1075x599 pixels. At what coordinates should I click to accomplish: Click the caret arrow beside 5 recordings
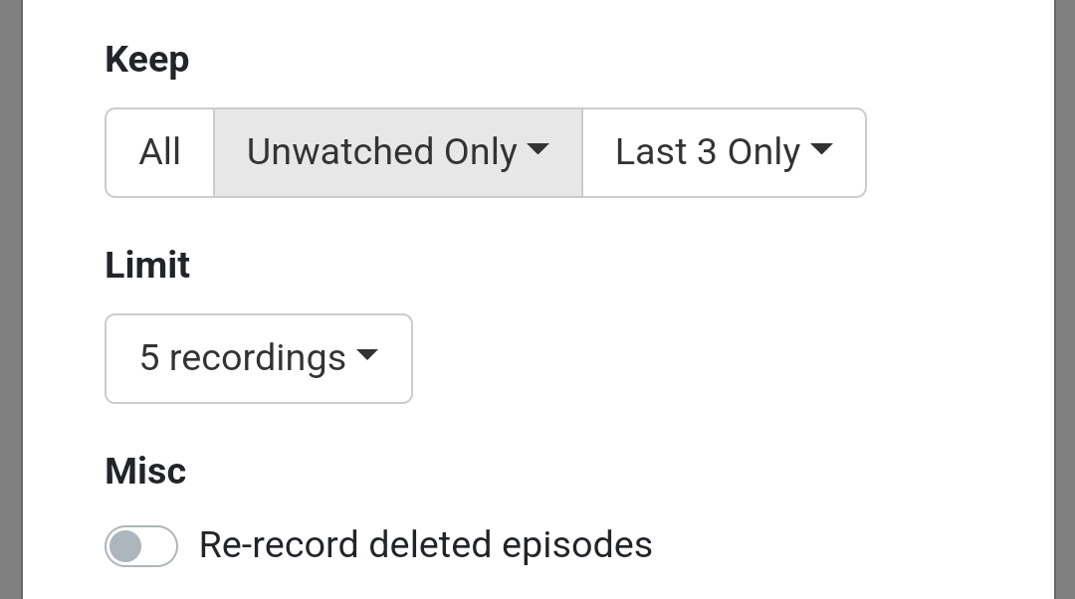[366, 355]
